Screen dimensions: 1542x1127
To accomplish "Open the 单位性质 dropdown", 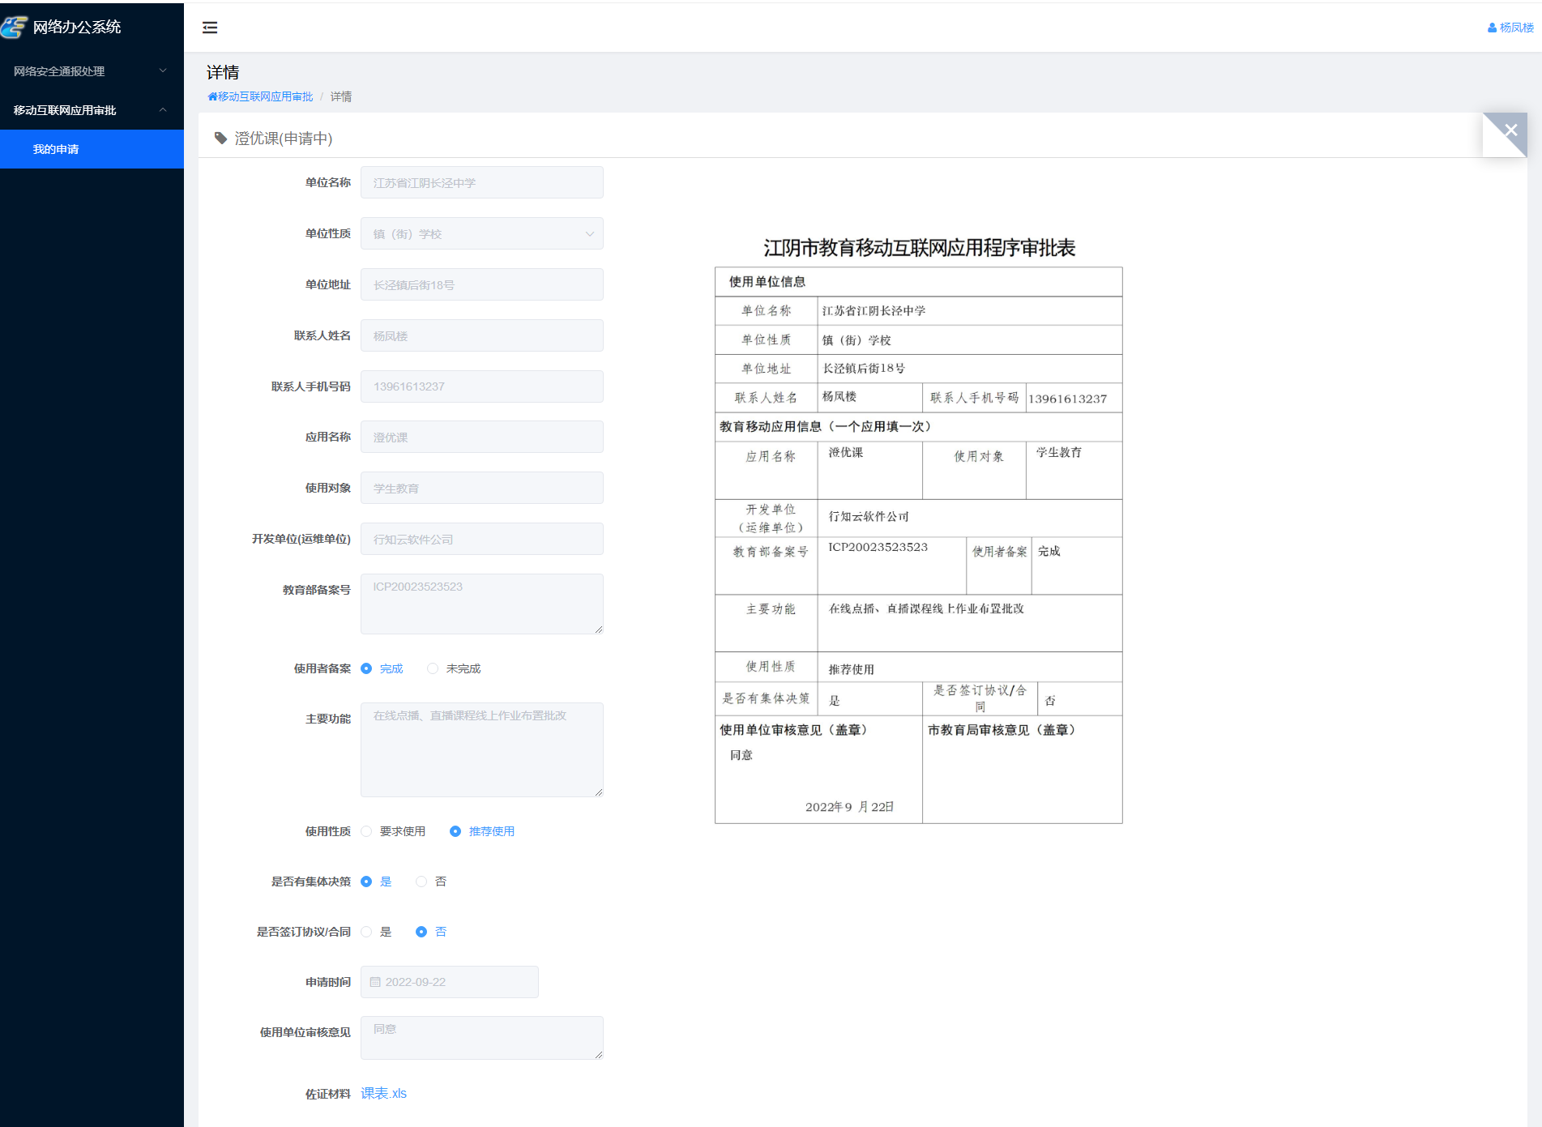I will 481,234.
